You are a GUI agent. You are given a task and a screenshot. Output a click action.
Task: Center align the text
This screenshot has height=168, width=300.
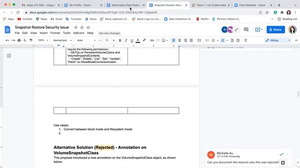[180, 41]
